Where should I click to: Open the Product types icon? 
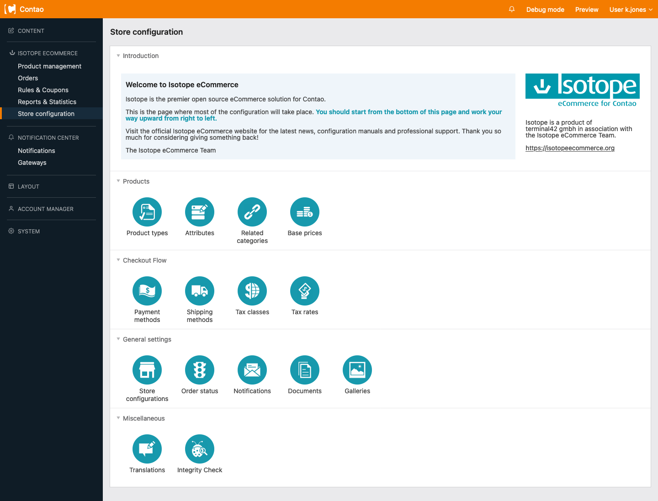click(147, 212)
